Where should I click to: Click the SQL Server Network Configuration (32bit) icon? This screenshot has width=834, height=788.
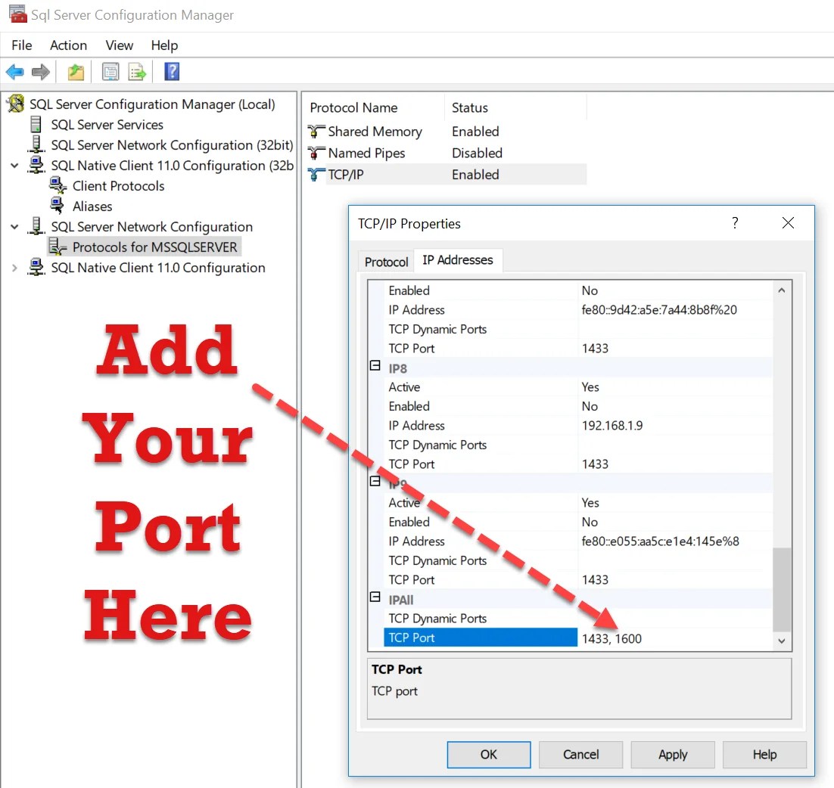click(36, 144)
